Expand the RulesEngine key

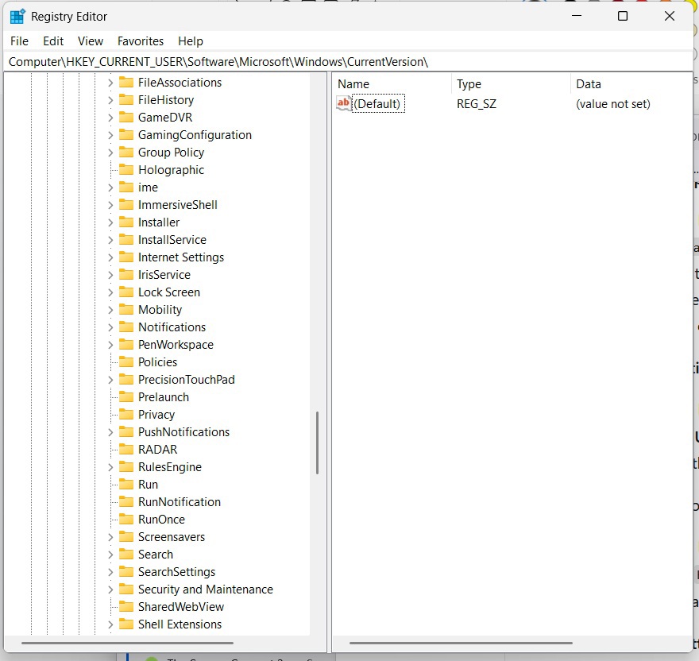coord(110,467)
